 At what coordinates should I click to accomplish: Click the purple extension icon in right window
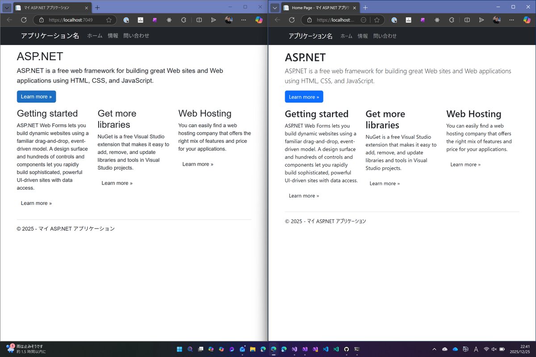pos(423,20)
